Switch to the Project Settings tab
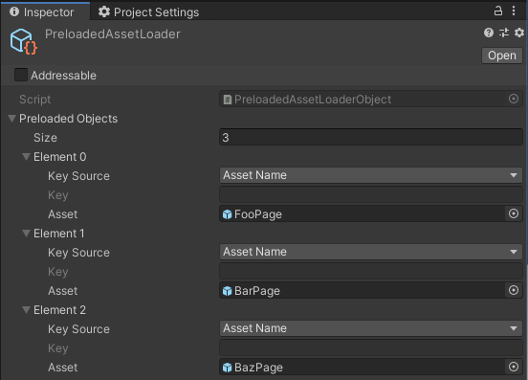The image size is (528, 380). [148, 12]
